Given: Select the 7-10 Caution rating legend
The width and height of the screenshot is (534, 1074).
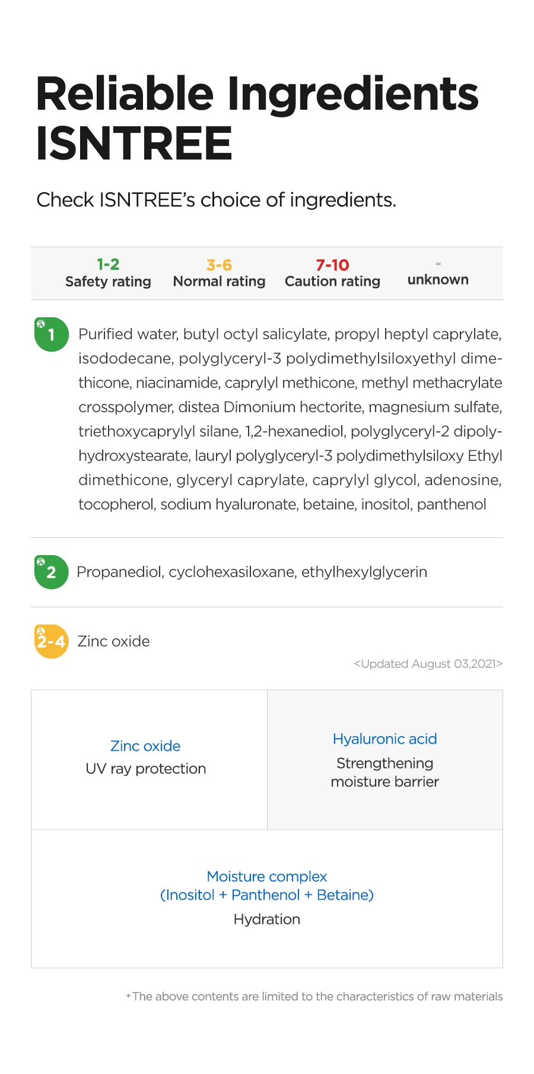Looking at the screenshot, I should pyautogui.click(x=332, y=273).
